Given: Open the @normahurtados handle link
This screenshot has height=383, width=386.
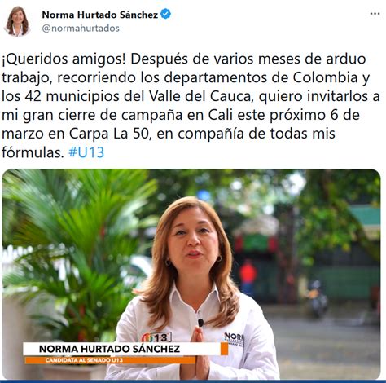Looking at the screenshot, I should click(81, 29).
